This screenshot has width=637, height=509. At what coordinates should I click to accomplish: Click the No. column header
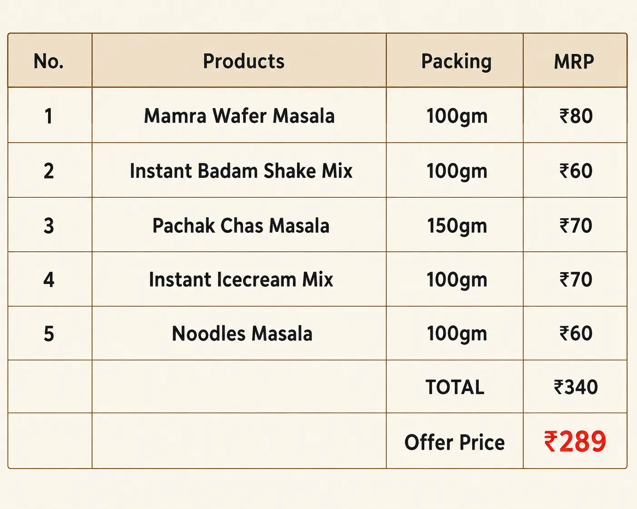click(x=49, y=61)
